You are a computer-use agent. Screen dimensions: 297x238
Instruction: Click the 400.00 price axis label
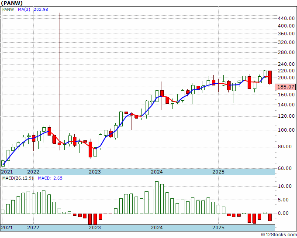[x=286, y=26]
